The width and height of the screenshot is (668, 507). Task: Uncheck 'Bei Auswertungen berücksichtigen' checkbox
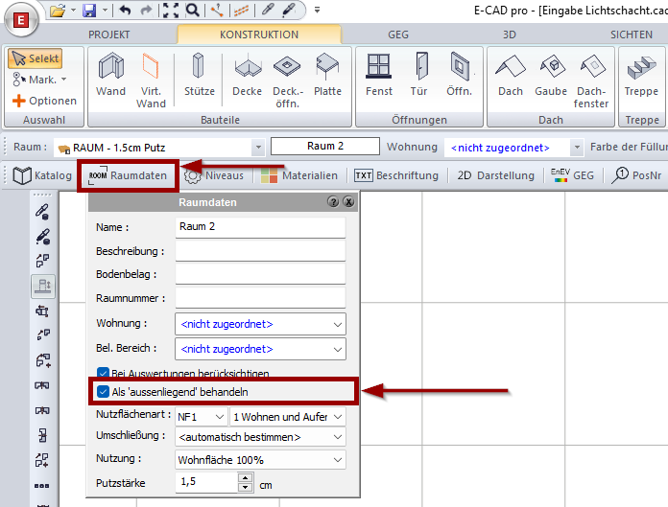104,373
